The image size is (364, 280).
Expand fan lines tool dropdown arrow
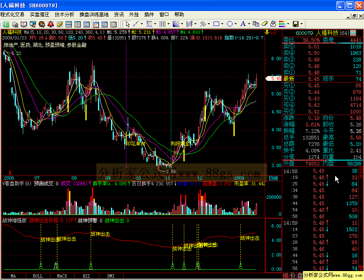(x=182, y=24)
